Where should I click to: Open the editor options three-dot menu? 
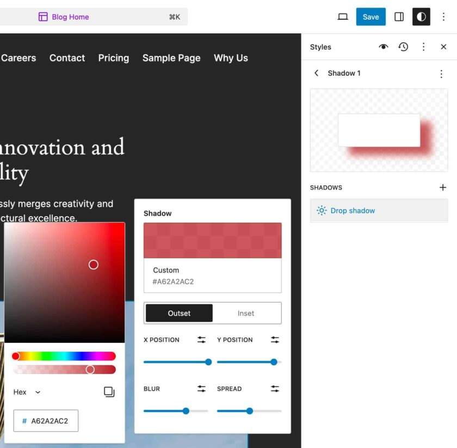click(x=443, y=17)
